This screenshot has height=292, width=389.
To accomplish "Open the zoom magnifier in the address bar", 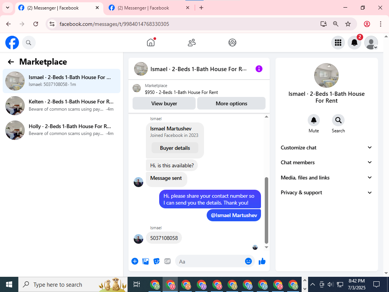I will [336, 24].
